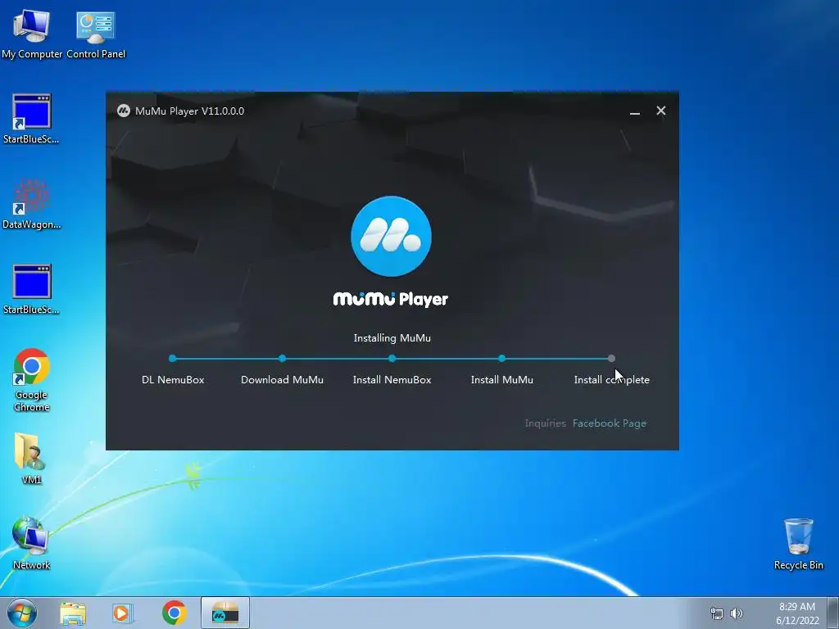Open Google Chrome from the taskbar
Image resolution: width=839 pixels, height=629 pixels.
click(x=174, y=613)
